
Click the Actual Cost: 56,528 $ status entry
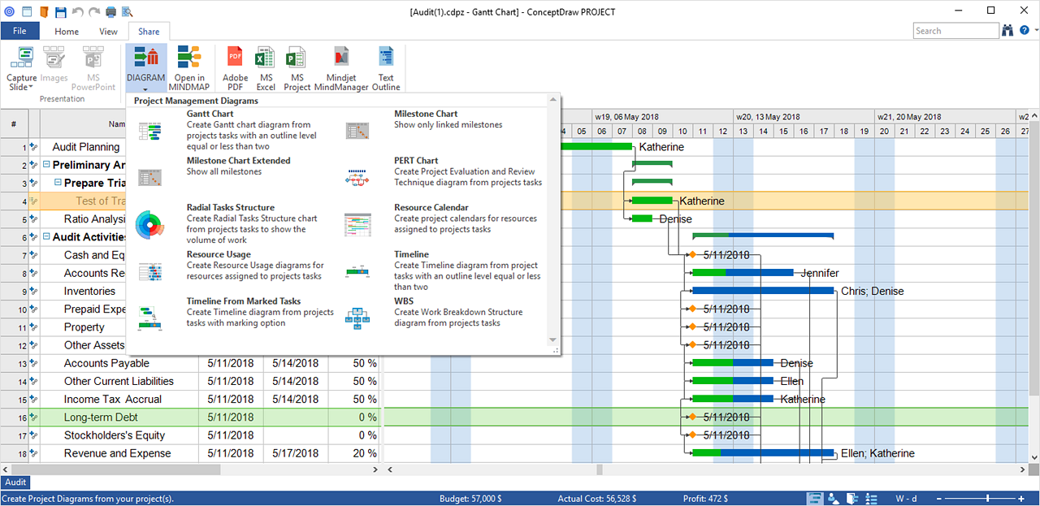597,499
